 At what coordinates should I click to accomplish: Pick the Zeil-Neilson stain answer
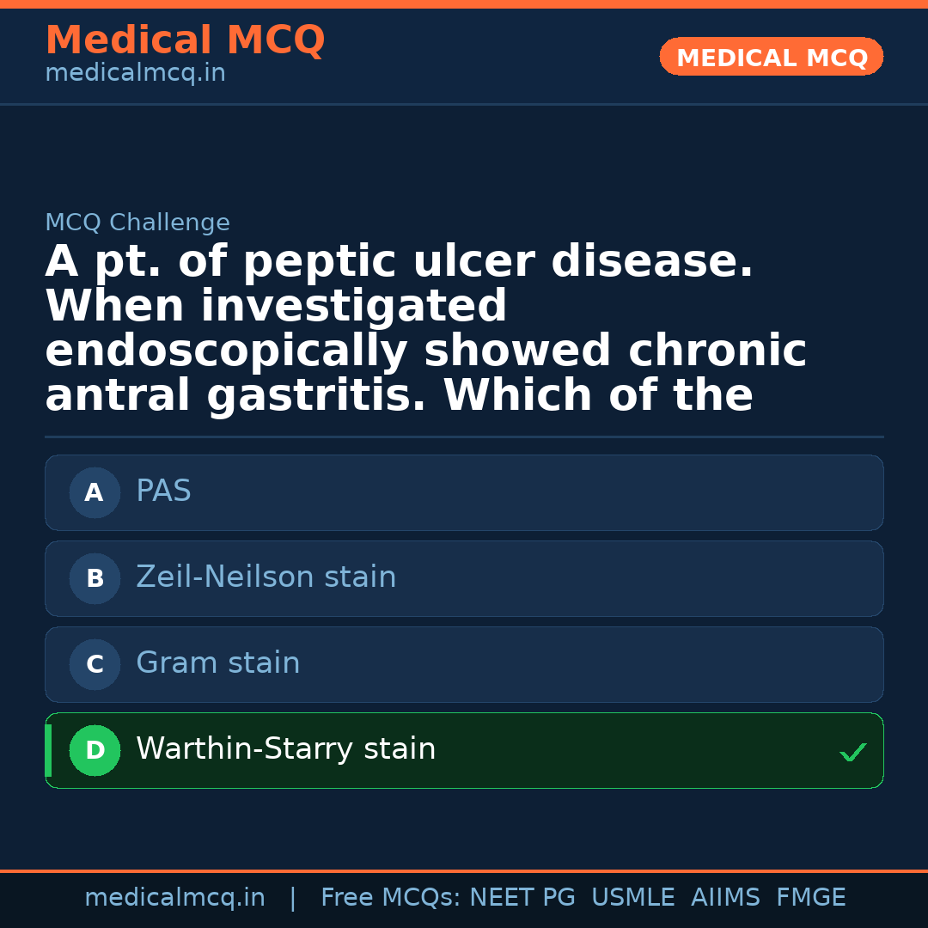pos(266,577)
